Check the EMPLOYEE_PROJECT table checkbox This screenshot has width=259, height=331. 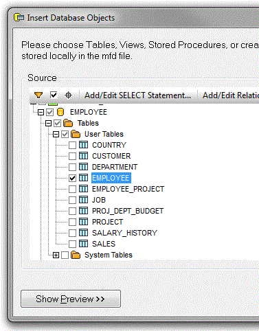click(x=72, y=189)
